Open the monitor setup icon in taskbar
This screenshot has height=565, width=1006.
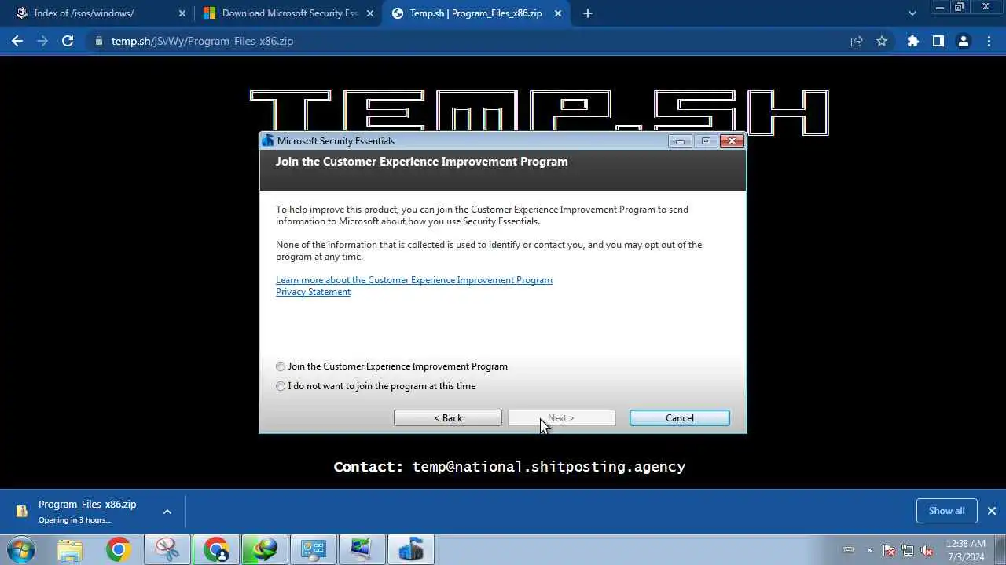[x=362, y=549]
